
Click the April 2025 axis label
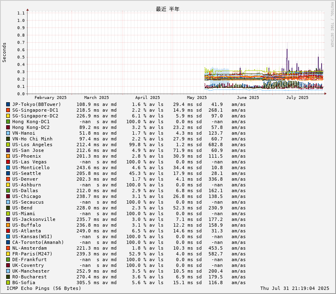point(147,98)
